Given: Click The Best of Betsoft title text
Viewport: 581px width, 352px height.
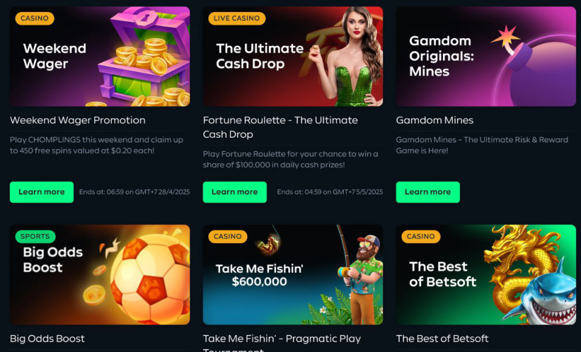Looking at the screenshot, I should click(x=442, y=339).
